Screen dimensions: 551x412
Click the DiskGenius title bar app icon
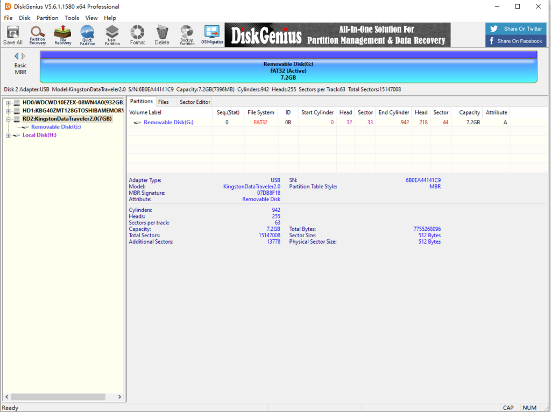[8, 6]
